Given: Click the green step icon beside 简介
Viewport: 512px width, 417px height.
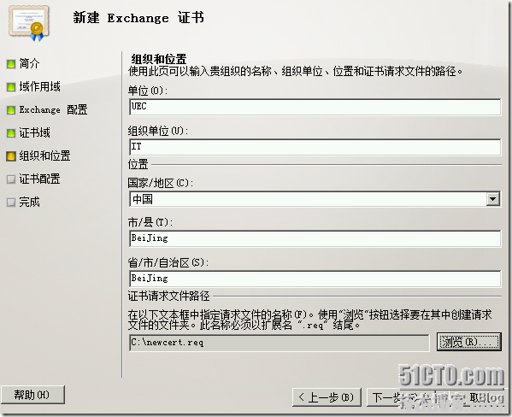Looking at the screenshot, I should tap(11, 64).
